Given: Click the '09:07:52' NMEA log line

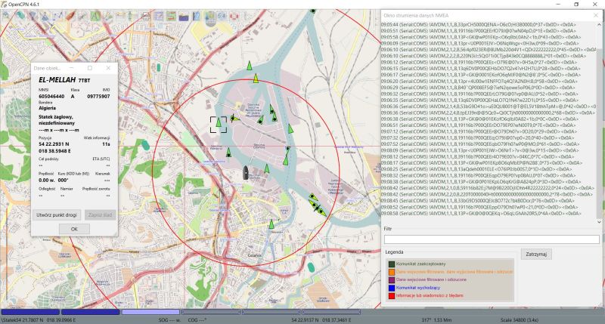Looking at the screenshot, I should [x=480, y=144].
